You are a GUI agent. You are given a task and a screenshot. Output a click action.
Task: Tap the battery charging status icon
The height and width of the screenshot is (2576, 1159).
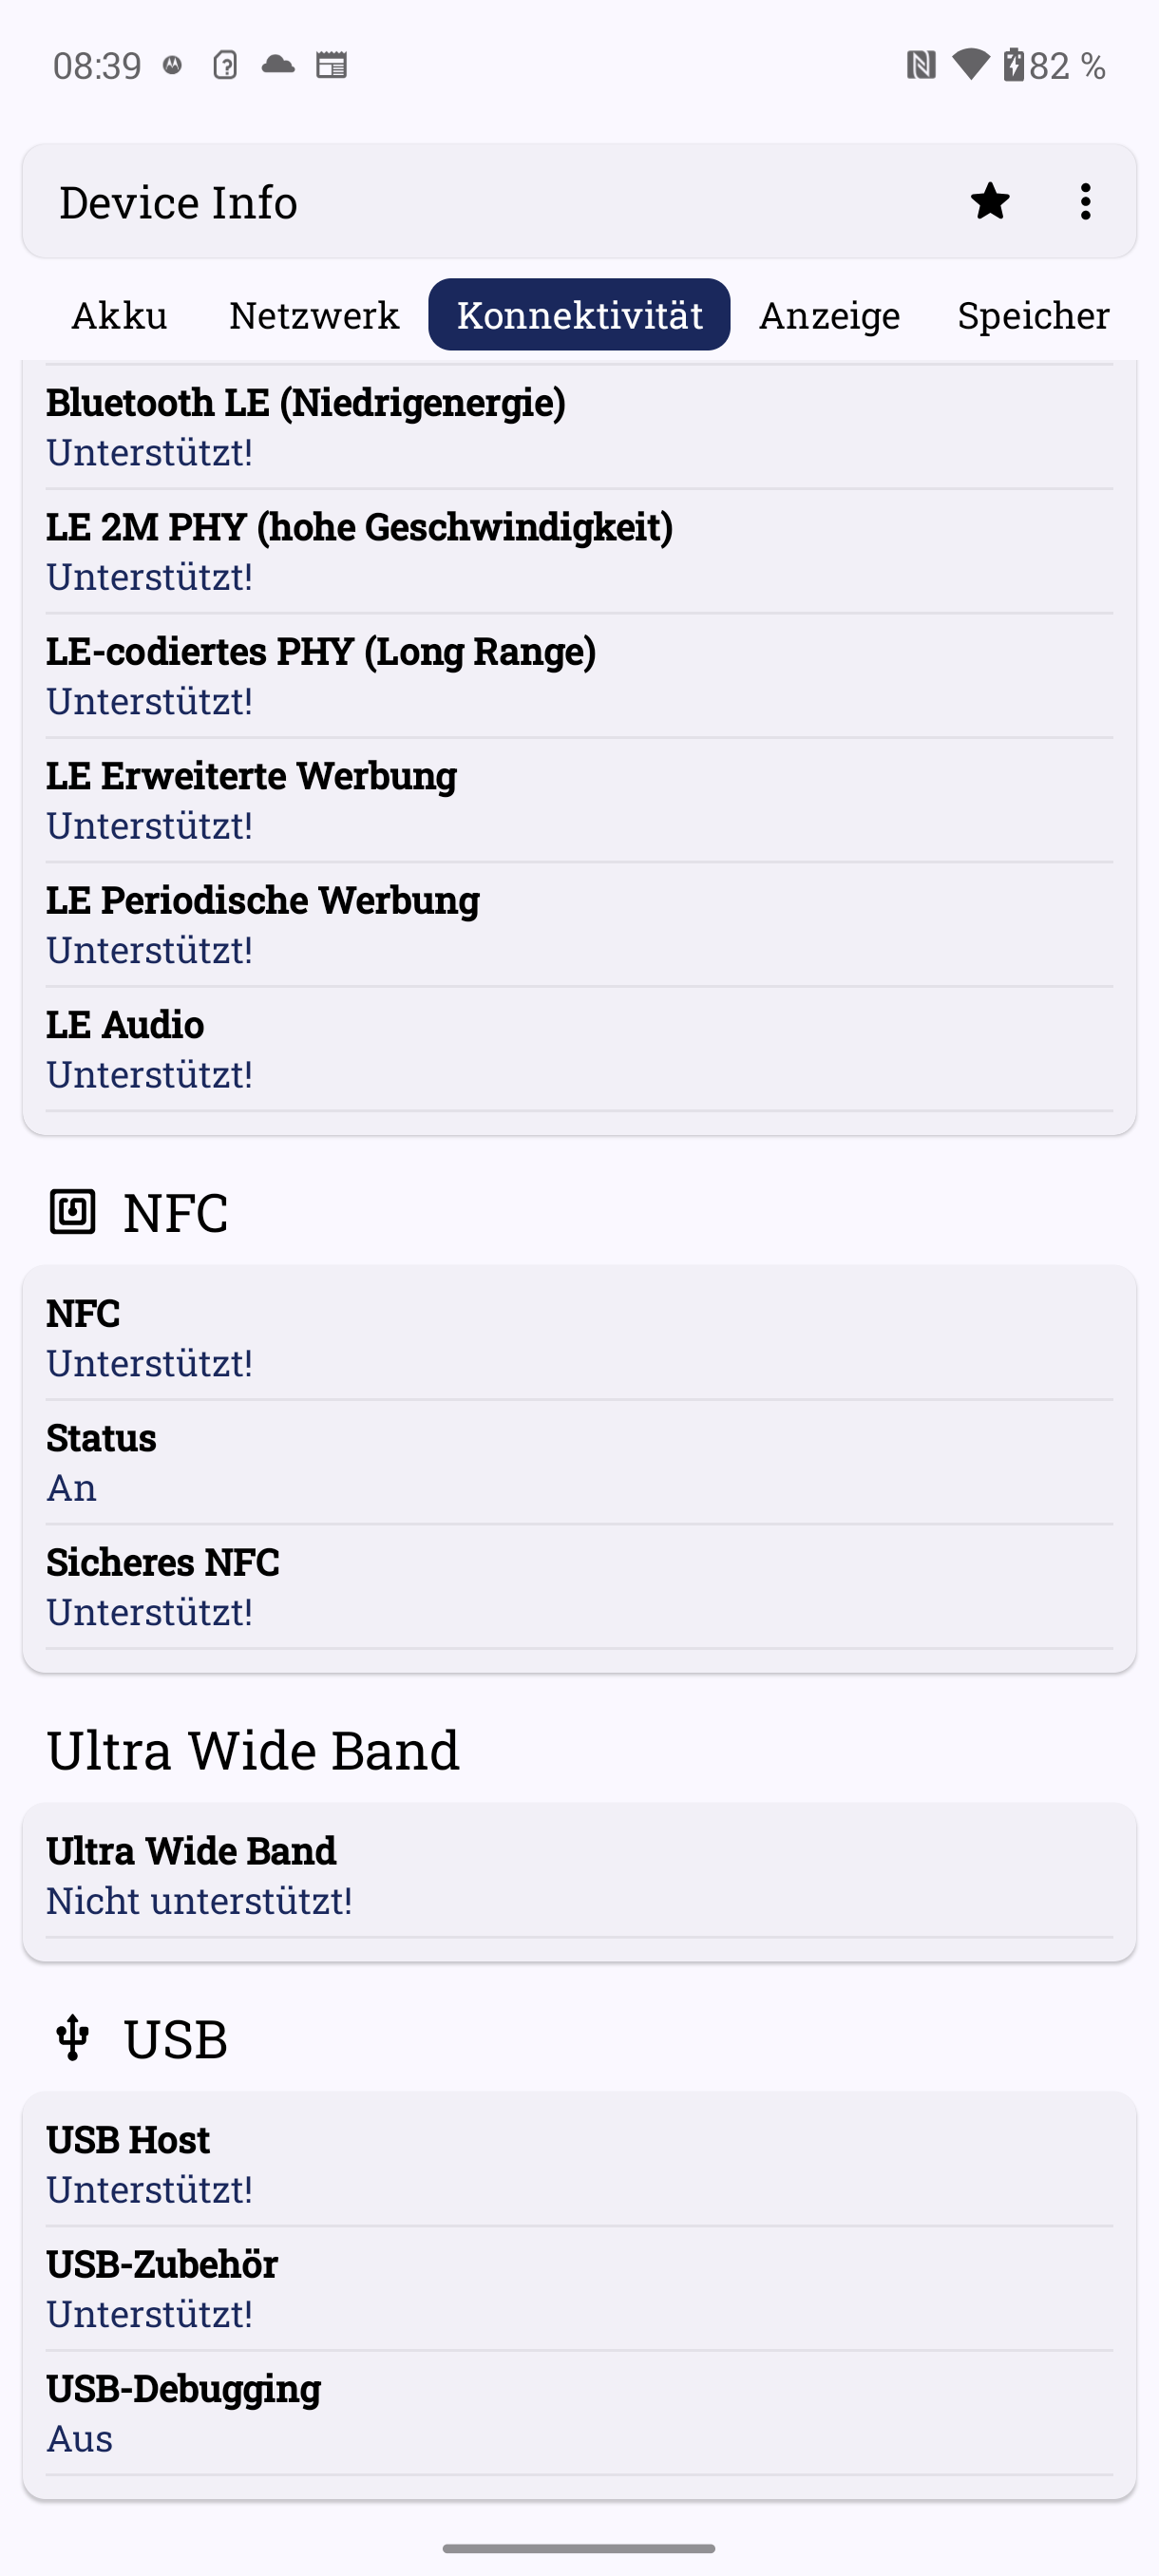(1013, 65)
